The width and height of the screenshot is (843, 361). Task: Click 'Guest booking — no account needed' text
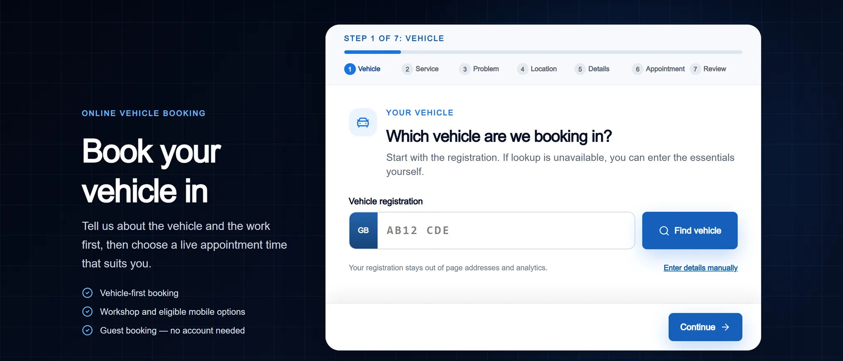point(172,331)
